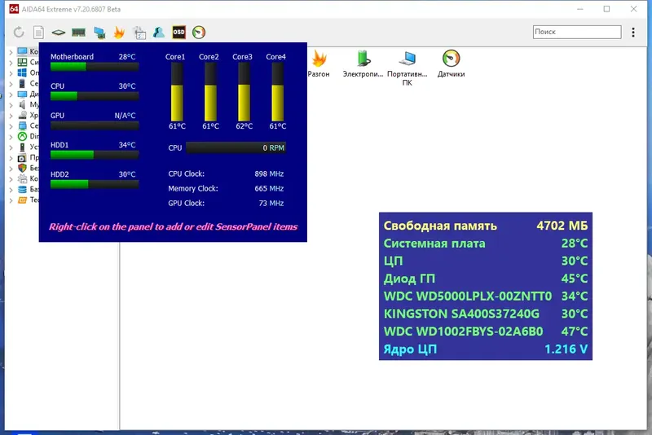The width and height of the screenshot is (652, 435).
Task: Click the 'Системная плата' OSD row
Action: 486,244
